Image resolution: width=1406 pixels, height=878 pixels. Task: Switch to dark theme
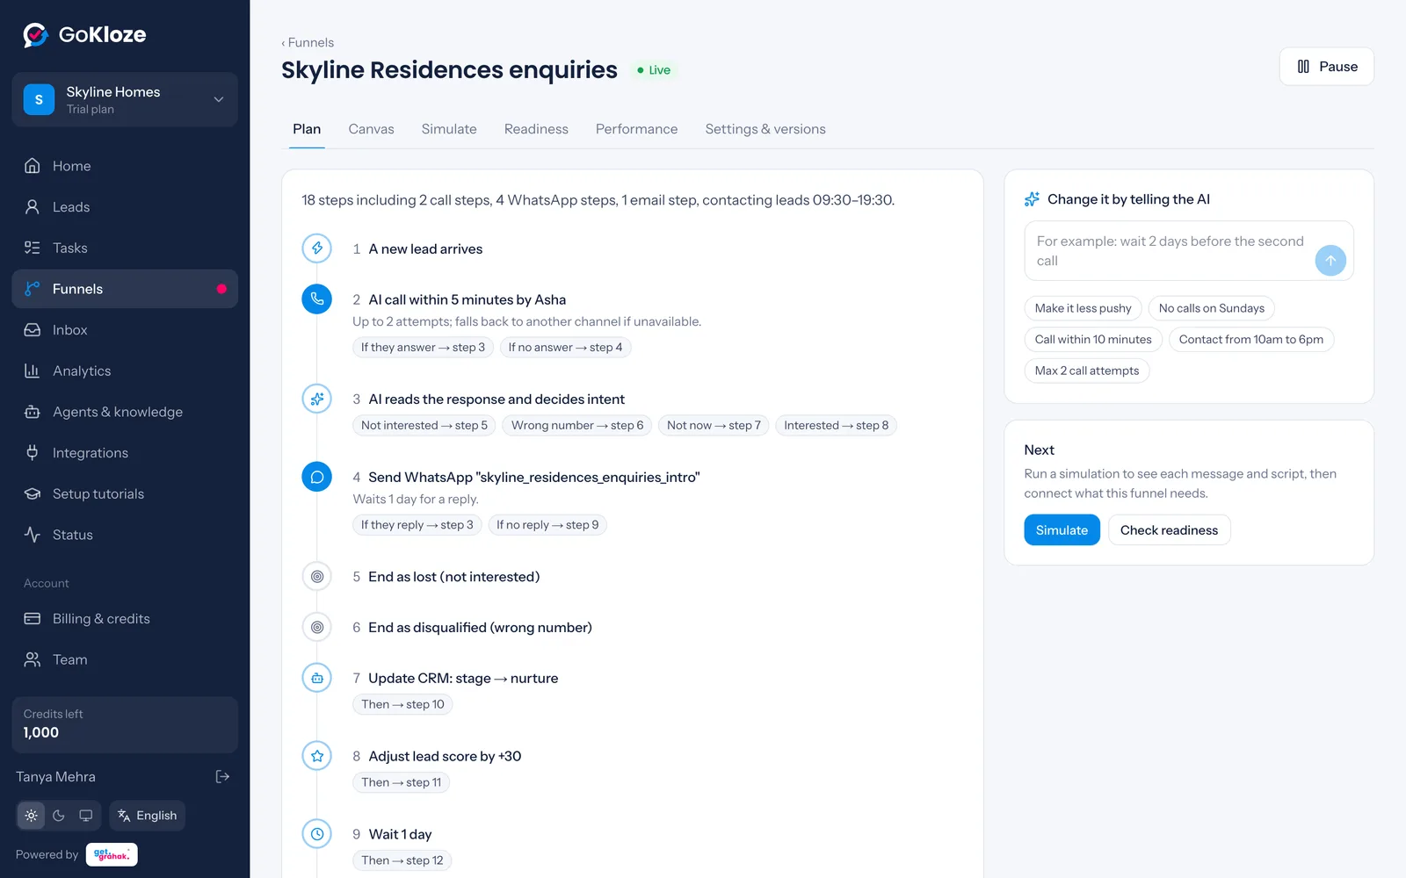pyautogui.click(x=59, y=816)
